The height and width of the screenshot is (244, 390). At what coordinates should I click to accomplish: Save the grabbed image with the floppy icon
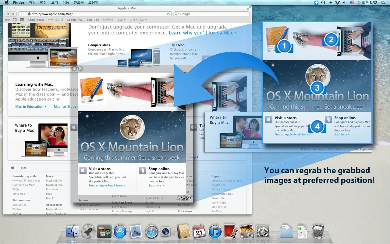(x=80, y=69)
